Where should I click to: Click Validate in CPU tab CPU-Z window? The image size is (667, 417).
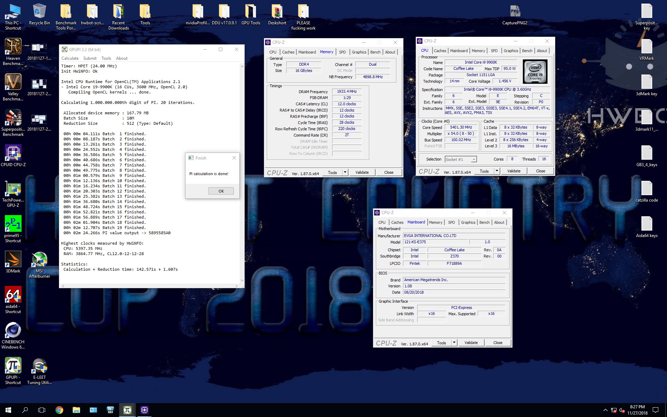(x=514, y=171)
